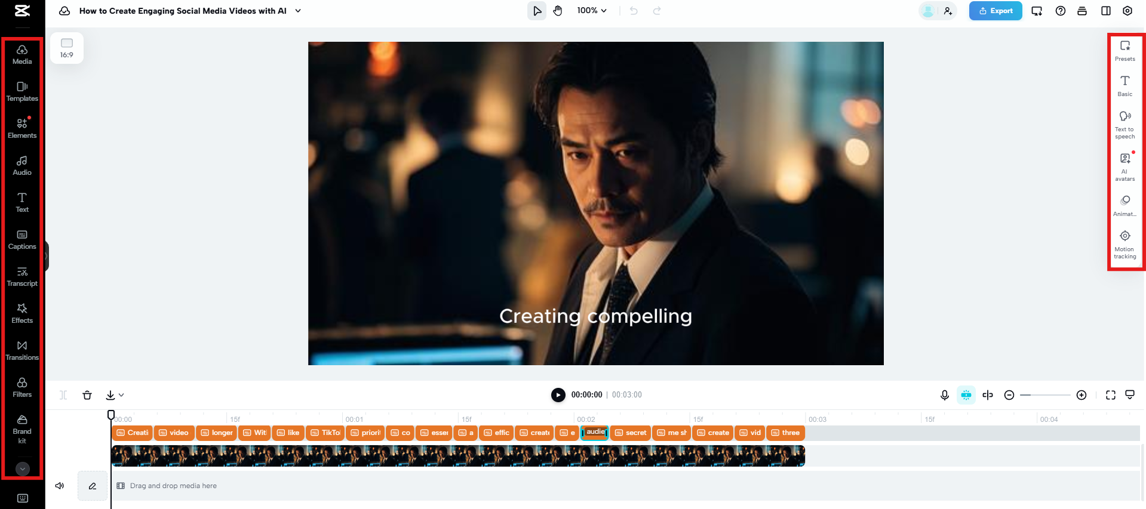Select the 'Creati' caption clip
1146x509 pixels.
132,433
